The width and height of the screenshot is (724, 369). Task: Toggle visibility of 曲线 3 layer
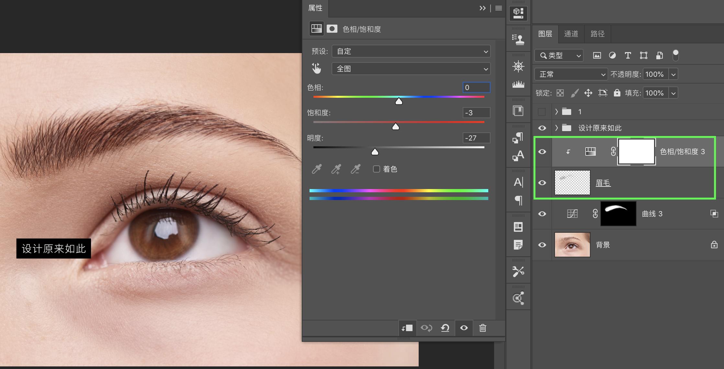[542, 214]
